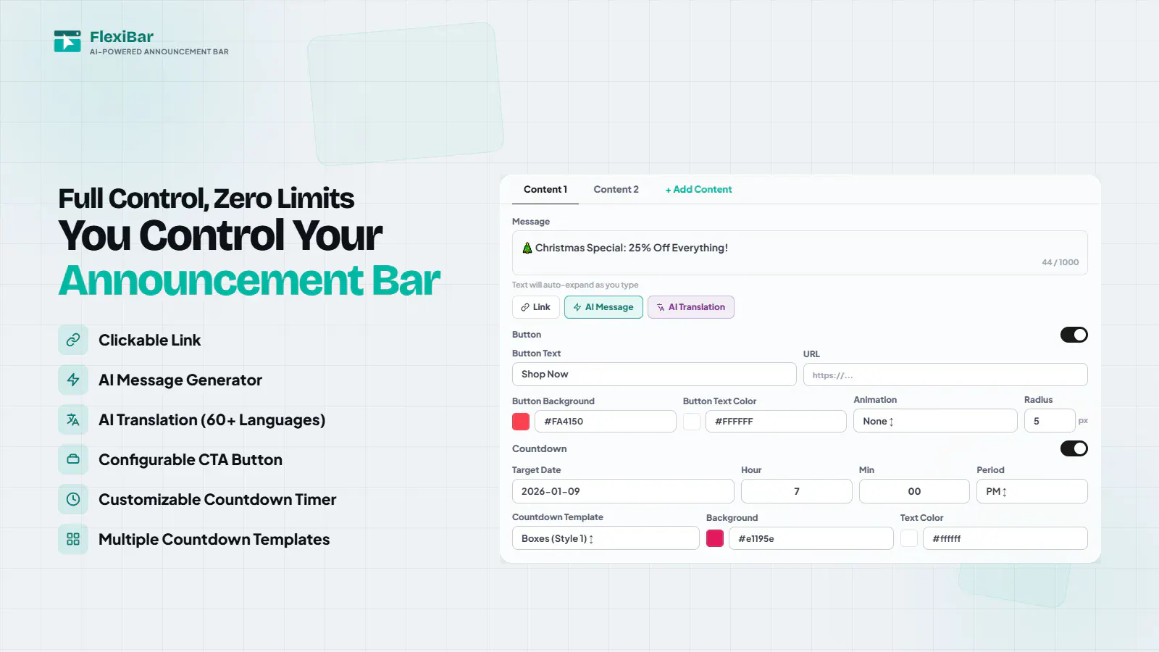
Task: Click the Configurable CTA Button icon
Action: pyautogui.click(x=73, y=459)
